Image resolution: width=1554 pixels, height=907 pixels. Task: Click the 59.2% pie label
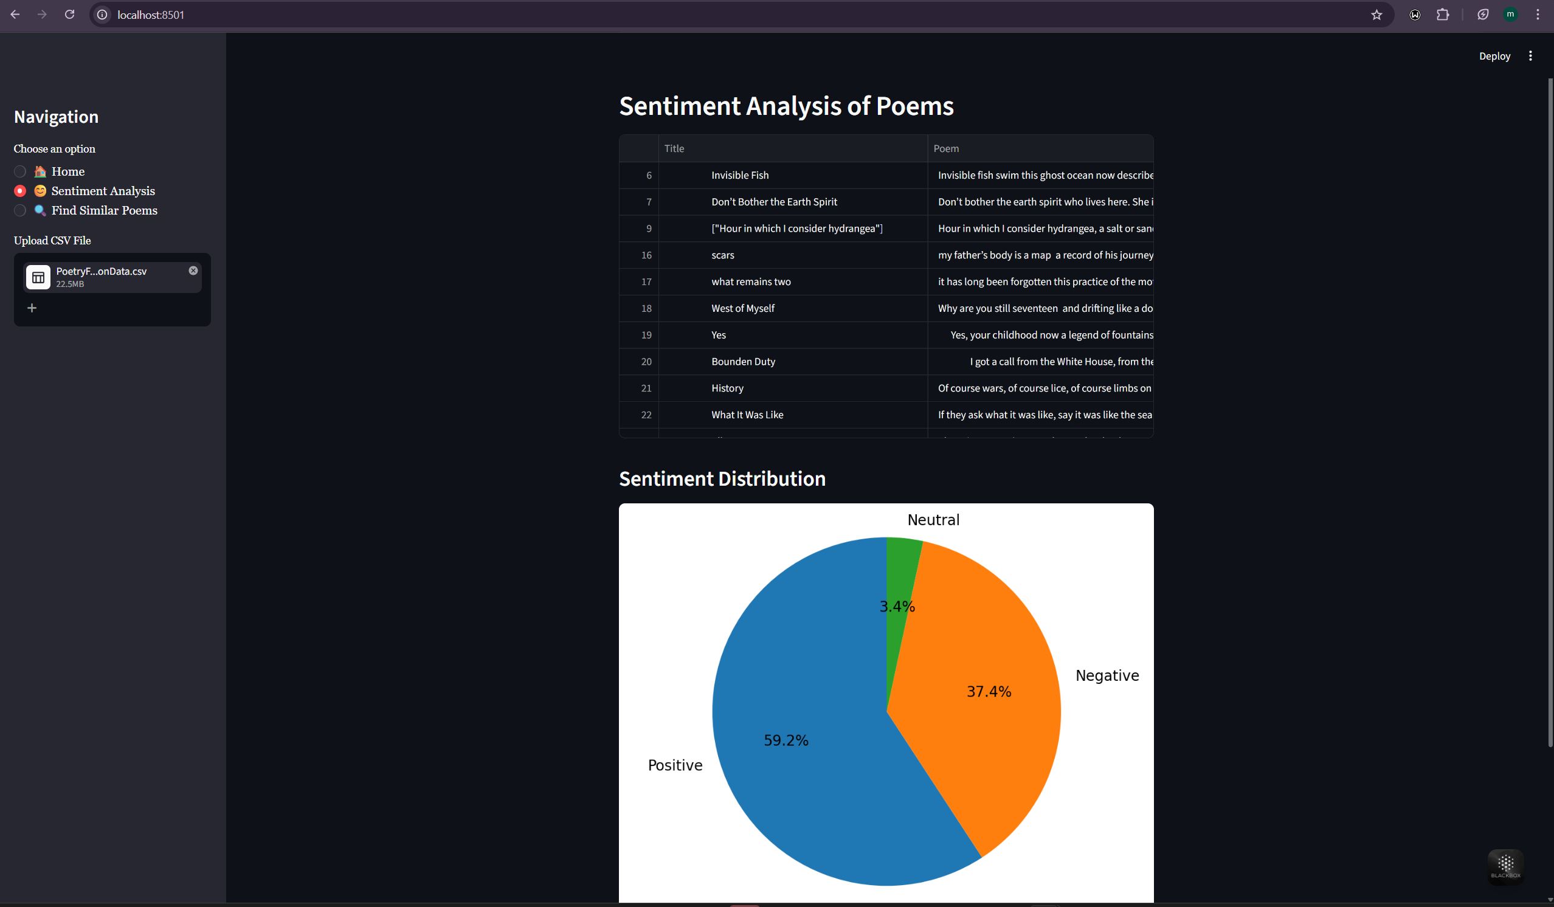786,740
